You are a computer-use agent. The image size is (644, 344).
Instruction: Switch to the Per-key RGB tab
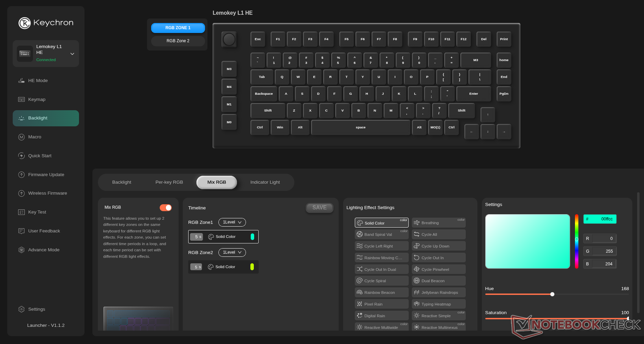[x=169, y=182]
